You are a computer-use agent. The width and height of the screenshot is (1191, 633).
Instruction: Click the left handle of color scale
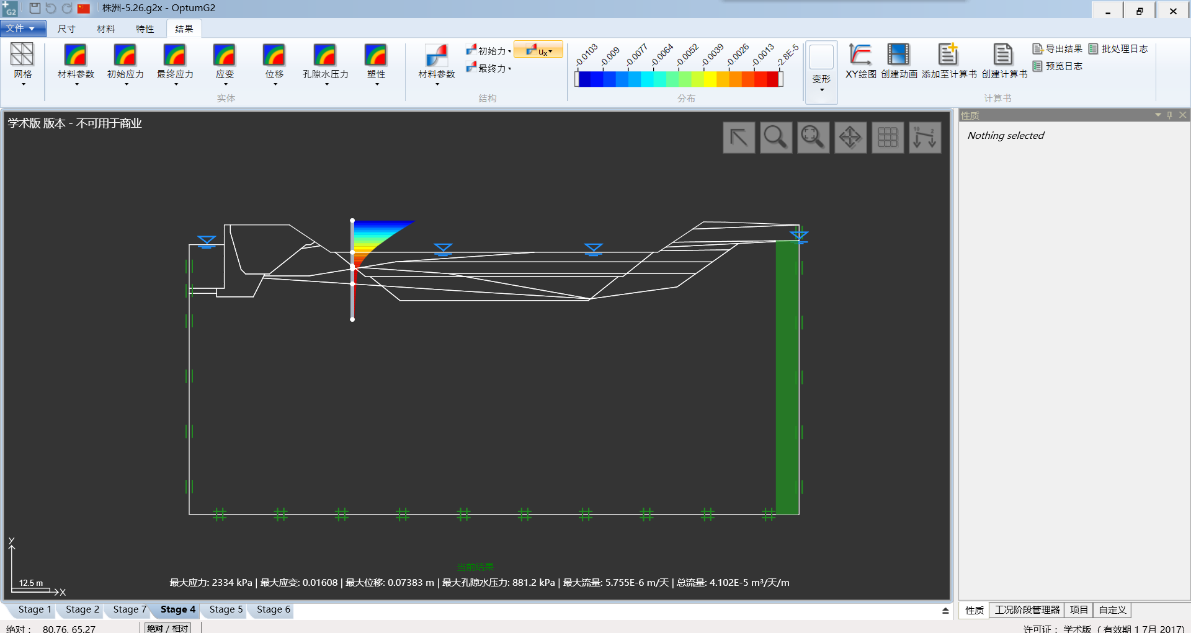(x=577, y=79)
